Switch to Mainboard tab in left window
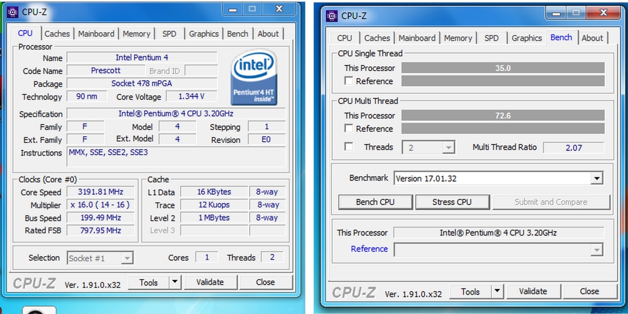628x314 pixels. coord(96,34)
